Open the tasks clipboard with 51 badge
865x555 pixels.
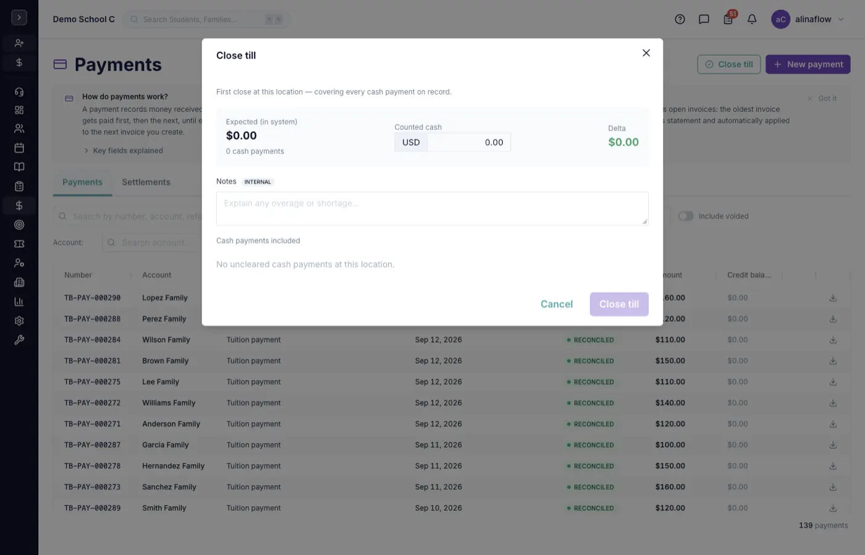click(728, 19)
